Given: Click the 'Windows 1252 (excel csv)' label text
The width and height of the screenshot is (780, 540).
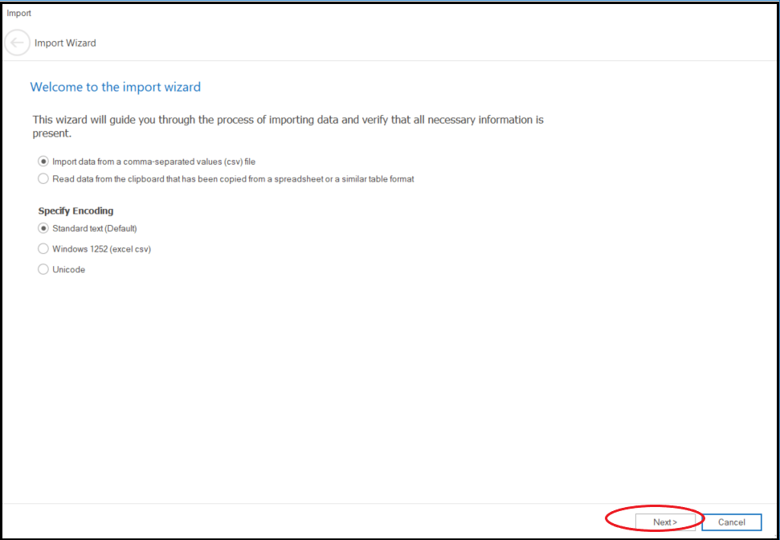Looking at the screenshot, I should [101, 249].
